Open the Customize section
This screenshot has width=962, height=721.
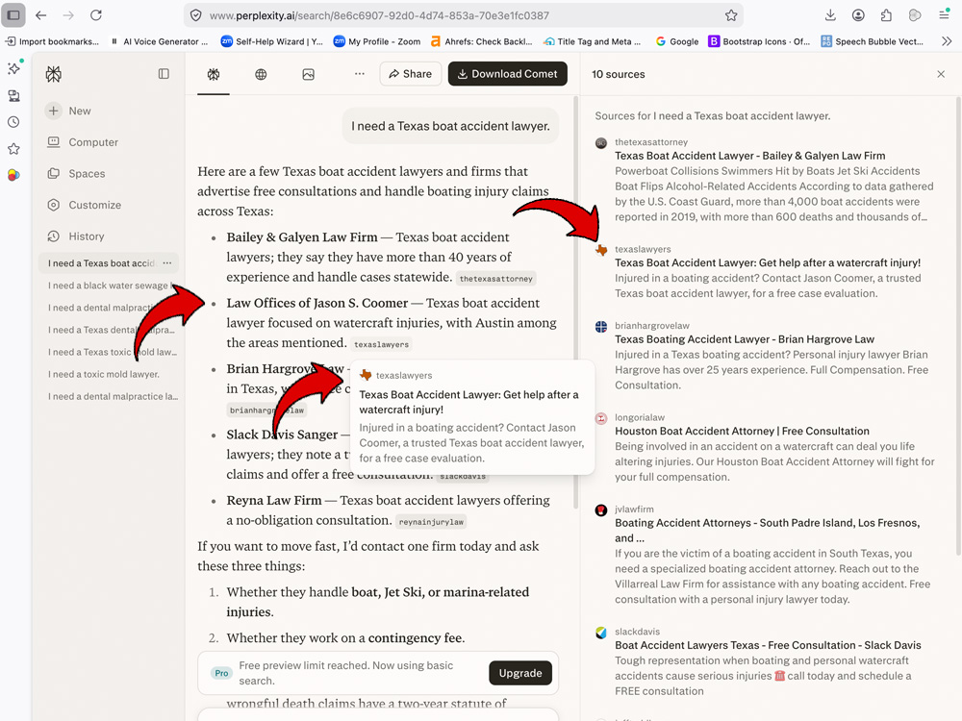(x=84, y=205)
